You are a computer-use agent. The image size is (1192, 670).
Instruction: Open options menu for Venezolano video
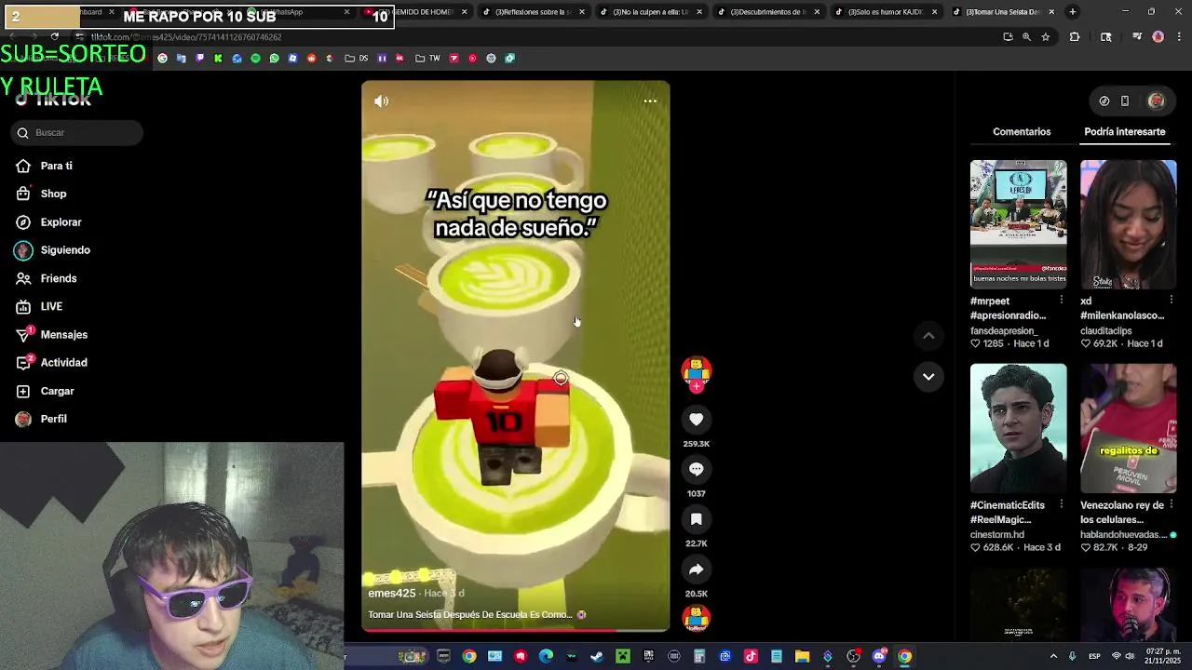[x=1171, y=504]
